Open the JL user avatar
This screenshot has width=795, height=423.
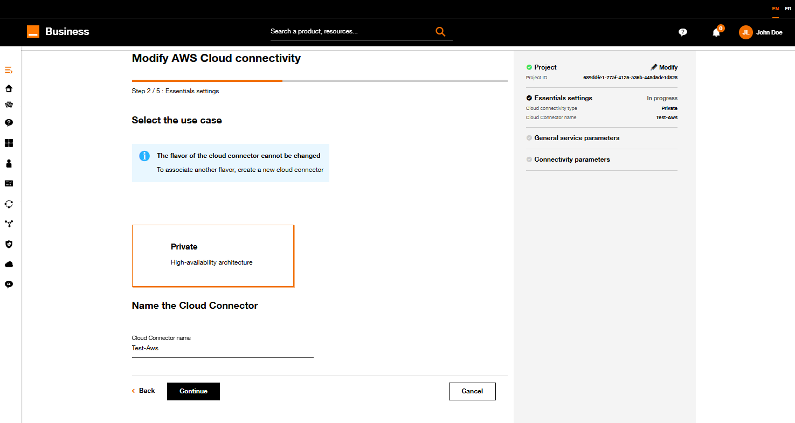tap(745, 32)
